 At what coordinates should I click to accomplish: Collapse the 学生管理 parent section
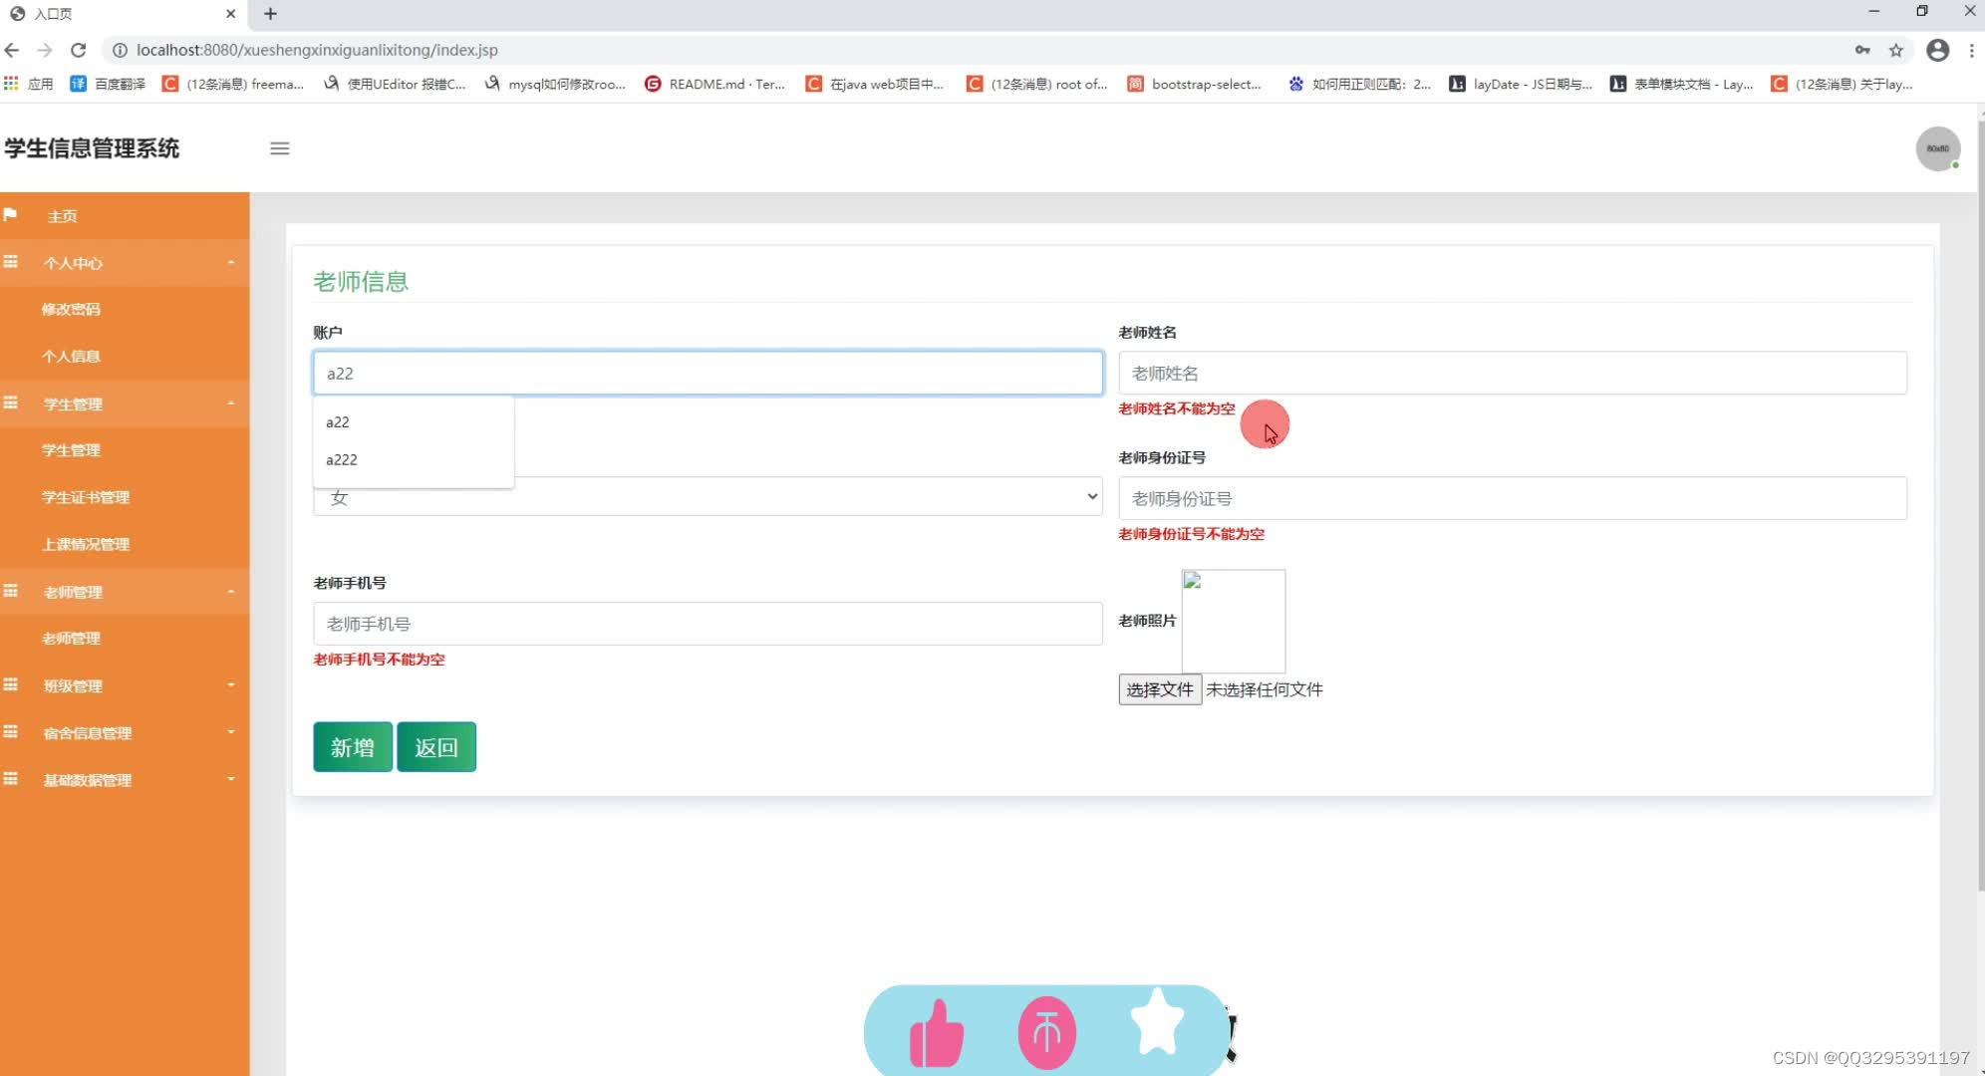(125, 403)
